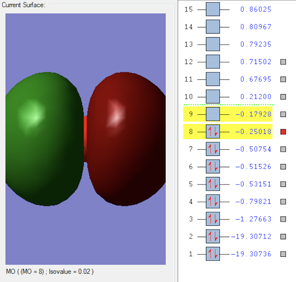Click the Current Surface label

click(24, 5)
